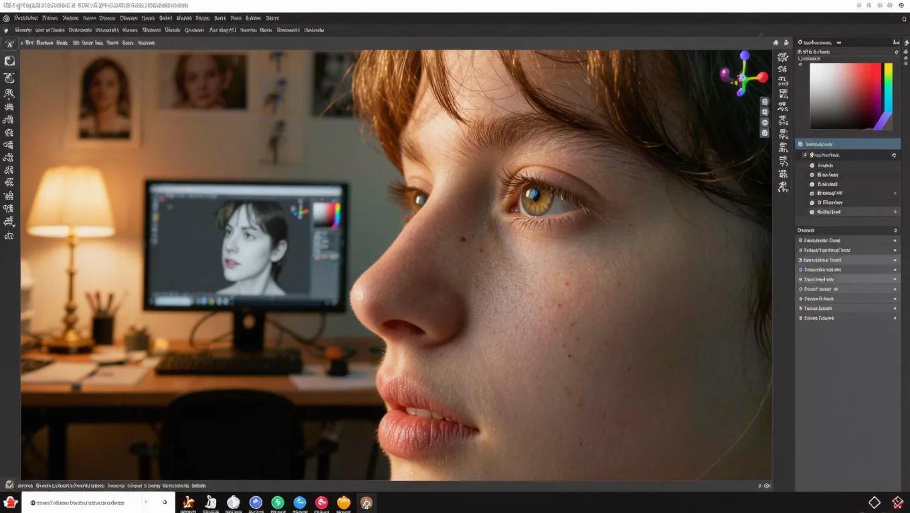Screen dimensions: 910x513
Task: Click the vertical rainbow hue slider
Action: pyautogui.click(x=888, y=87)
